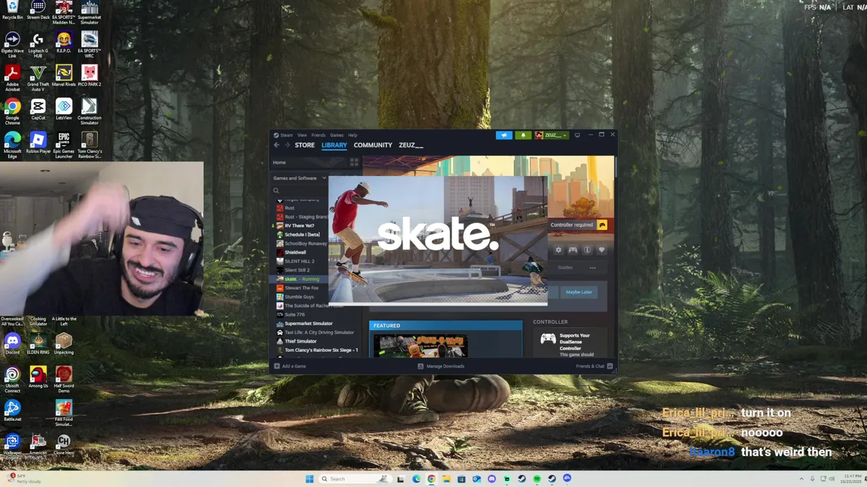Screen dimensions: 867x487
Task: Open the ZEUZ__ account dropdown
Action: [551, 135]
